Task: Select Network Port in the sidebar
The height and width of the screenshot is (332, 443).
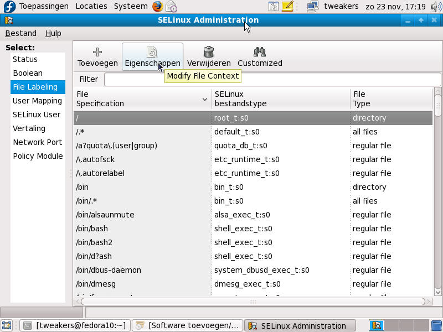Action: pos(38,142)
